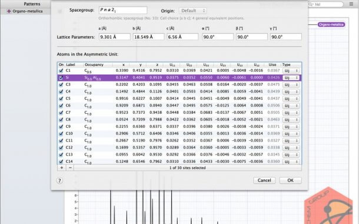Click the Spacegroup P n a 2₁ field
The width and height of the screenshot is (359, 224).
123,11
